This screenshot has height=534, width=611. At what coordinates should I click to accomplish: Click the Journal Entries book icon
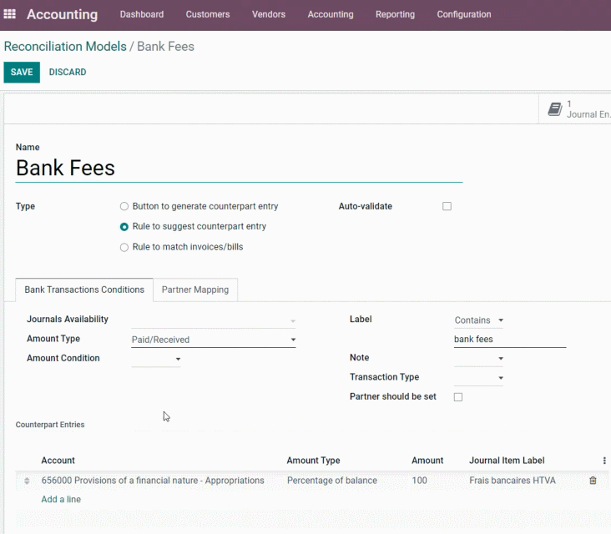(x=555, y=109)
